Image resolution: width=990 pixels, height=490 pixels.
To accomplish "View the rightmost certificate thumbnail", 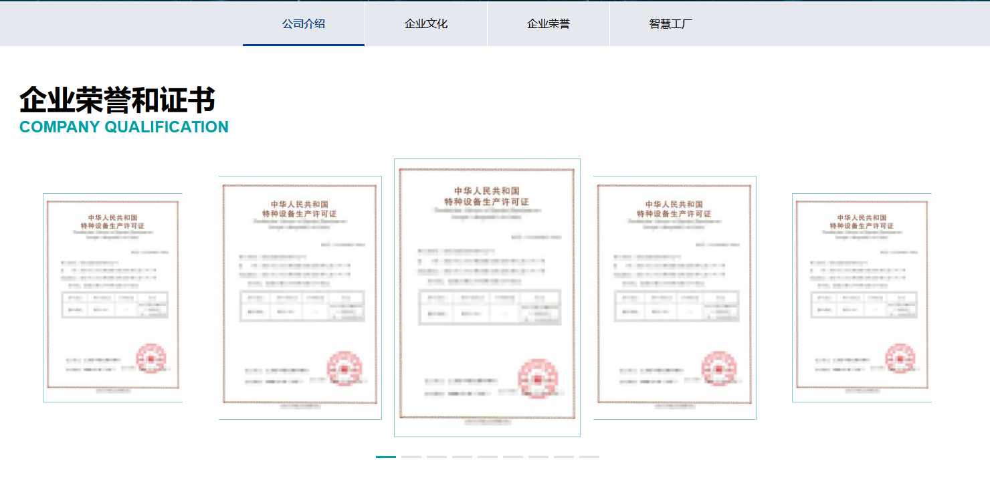I will (x=863, y=297).
